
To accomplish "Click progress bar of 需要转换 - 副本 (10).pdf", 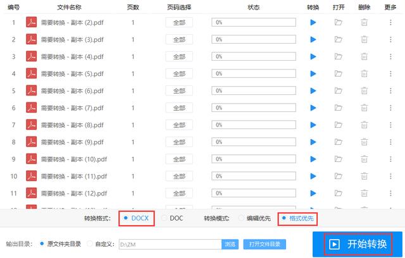I will 254,159.
